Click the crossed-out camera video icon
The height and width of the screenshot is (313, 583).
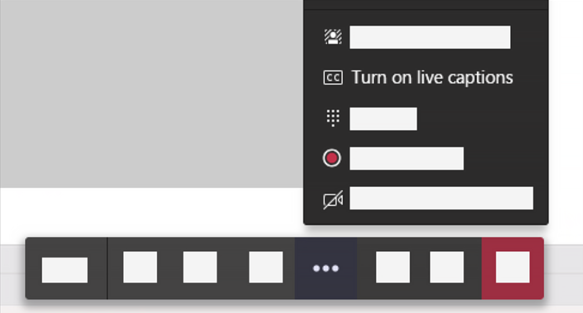(x=333, y=200)
